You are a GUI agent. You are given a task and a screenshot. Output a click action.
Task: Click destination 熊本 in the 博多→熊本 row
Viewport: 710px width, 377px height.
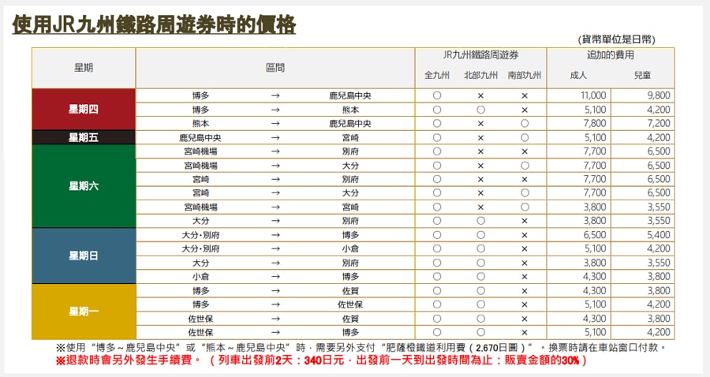[x=350, y=110]
